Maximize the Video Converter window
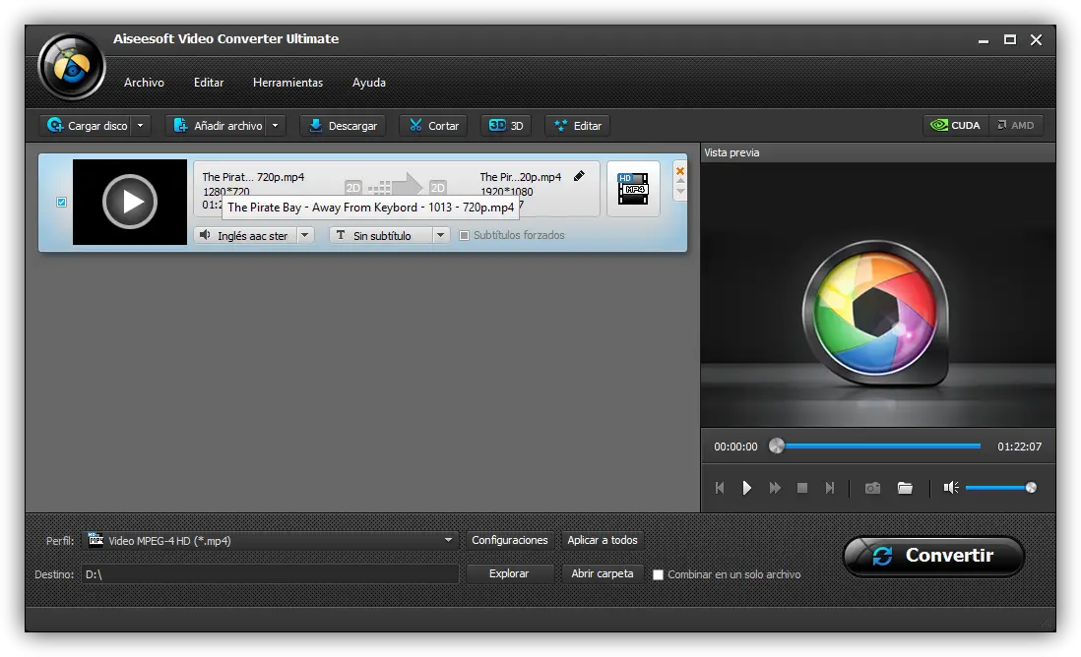 pos(1009,40)
